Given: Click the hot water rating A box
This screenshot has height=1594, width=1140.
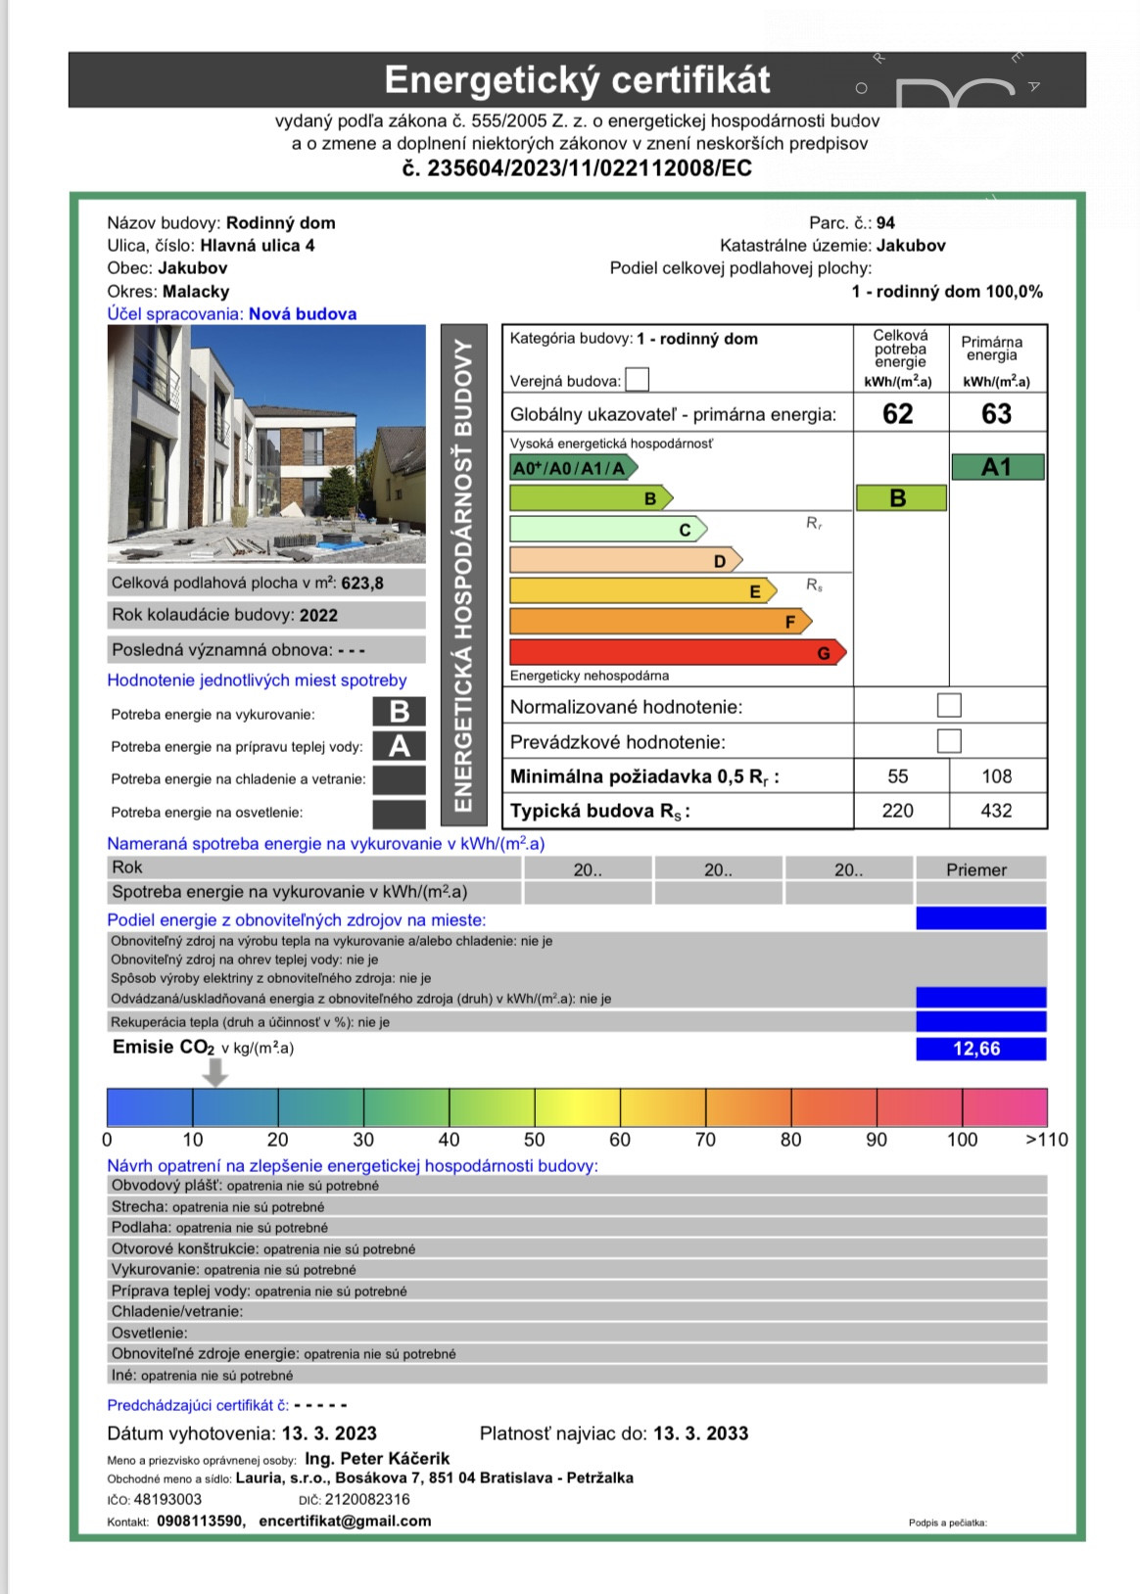Looking at the screenshot, I should [400, 746].
